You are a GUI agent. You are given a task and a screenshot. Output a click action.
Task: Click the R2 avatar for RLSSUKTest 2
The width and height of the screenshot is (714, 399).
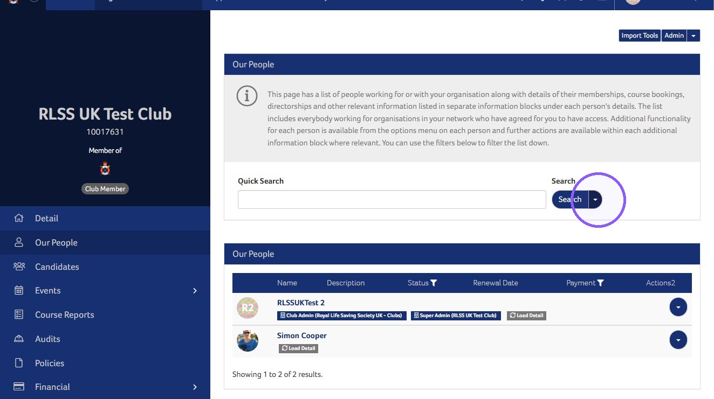[248, 308]
